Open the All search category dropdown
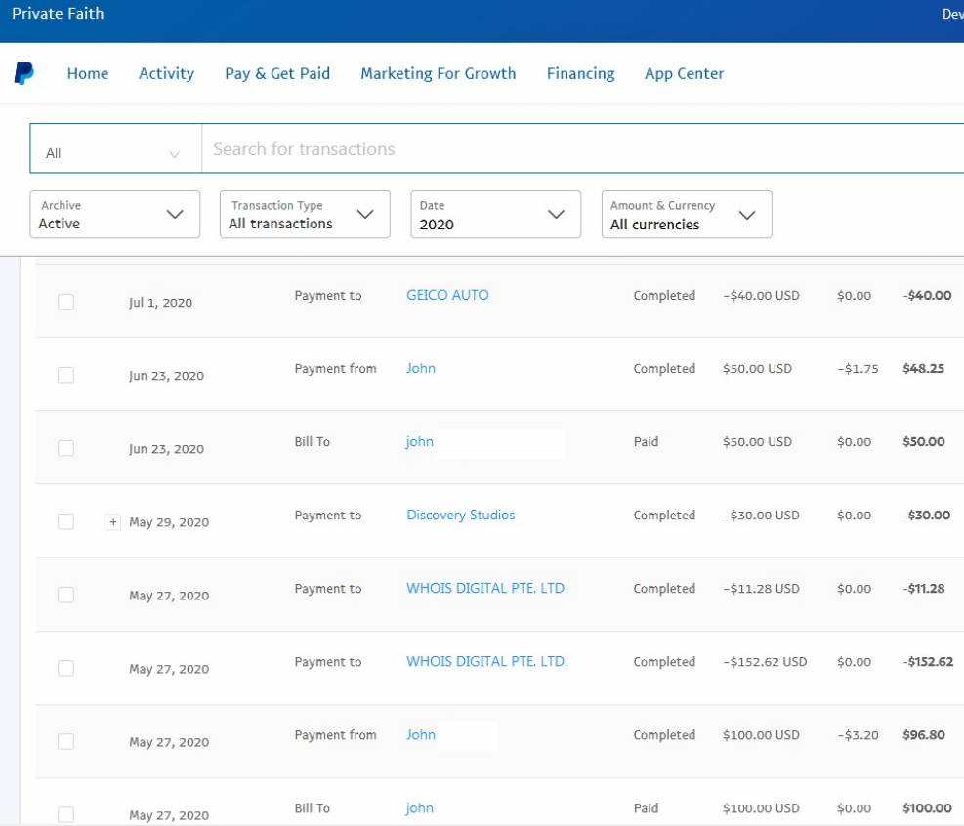 pos(115,148)
